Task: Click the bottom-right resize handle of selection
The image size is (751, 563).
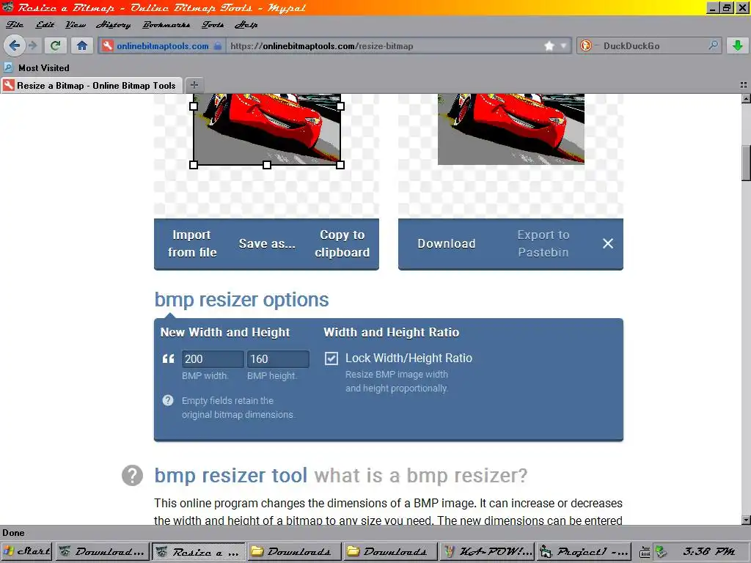Action: tap(340, 165)
